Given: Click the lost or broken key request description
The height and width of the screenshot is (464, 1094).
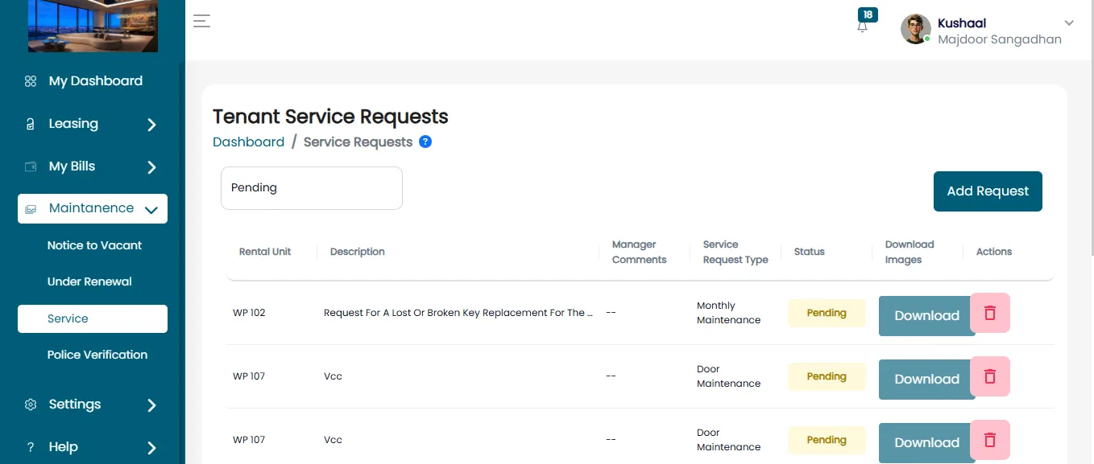Looking at the screenshot, I should 458,313.
